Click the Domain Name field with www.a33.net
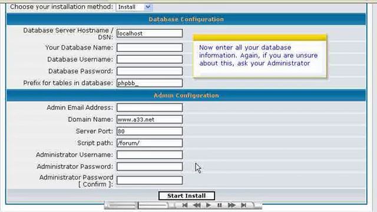The image size is (377, 212). point(150,119)
